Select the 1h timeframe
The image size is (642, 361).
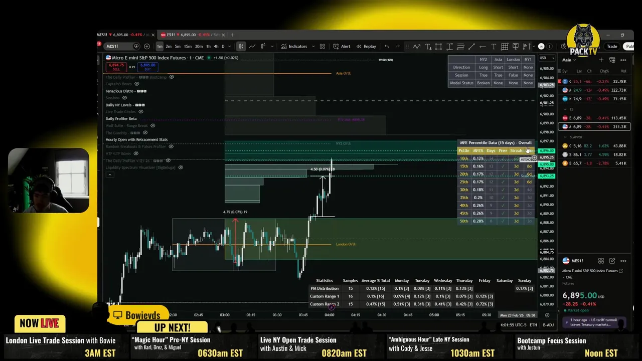[208, 46]
